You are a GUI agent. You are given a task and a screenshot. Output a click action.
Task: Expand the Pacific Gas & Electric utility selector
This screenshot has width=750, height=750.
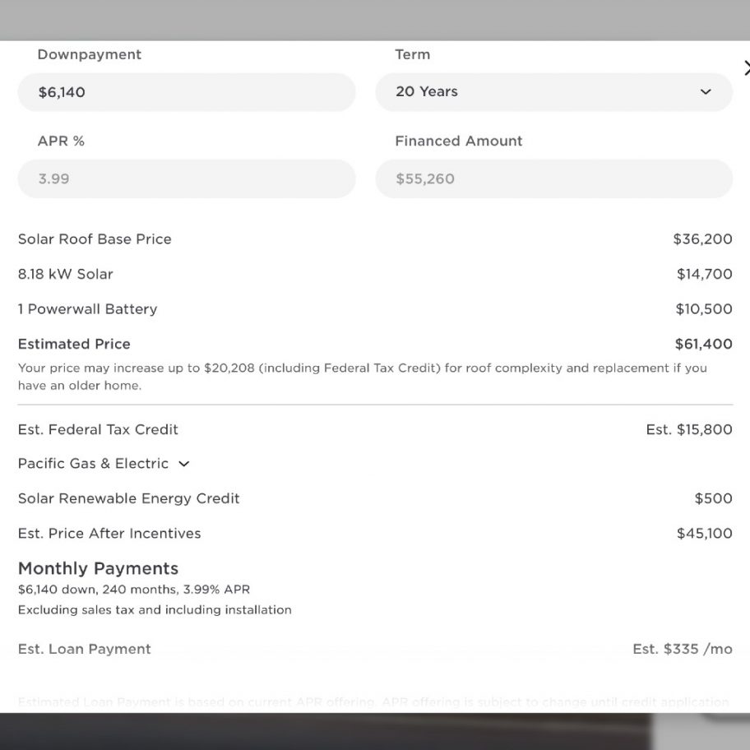point(104,464)
